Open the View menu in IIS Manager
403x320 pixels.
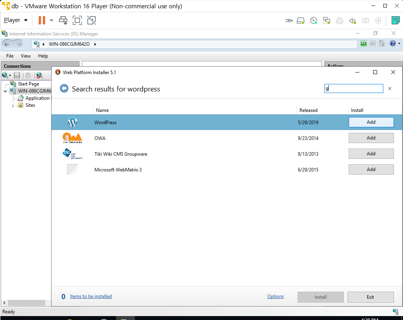pyautogui.click(x=26, y=56)
